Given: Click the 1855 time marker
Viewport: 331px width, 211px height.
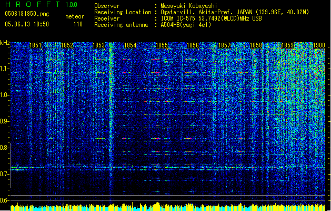Looking at the screenshot, I should coord(162,45).
